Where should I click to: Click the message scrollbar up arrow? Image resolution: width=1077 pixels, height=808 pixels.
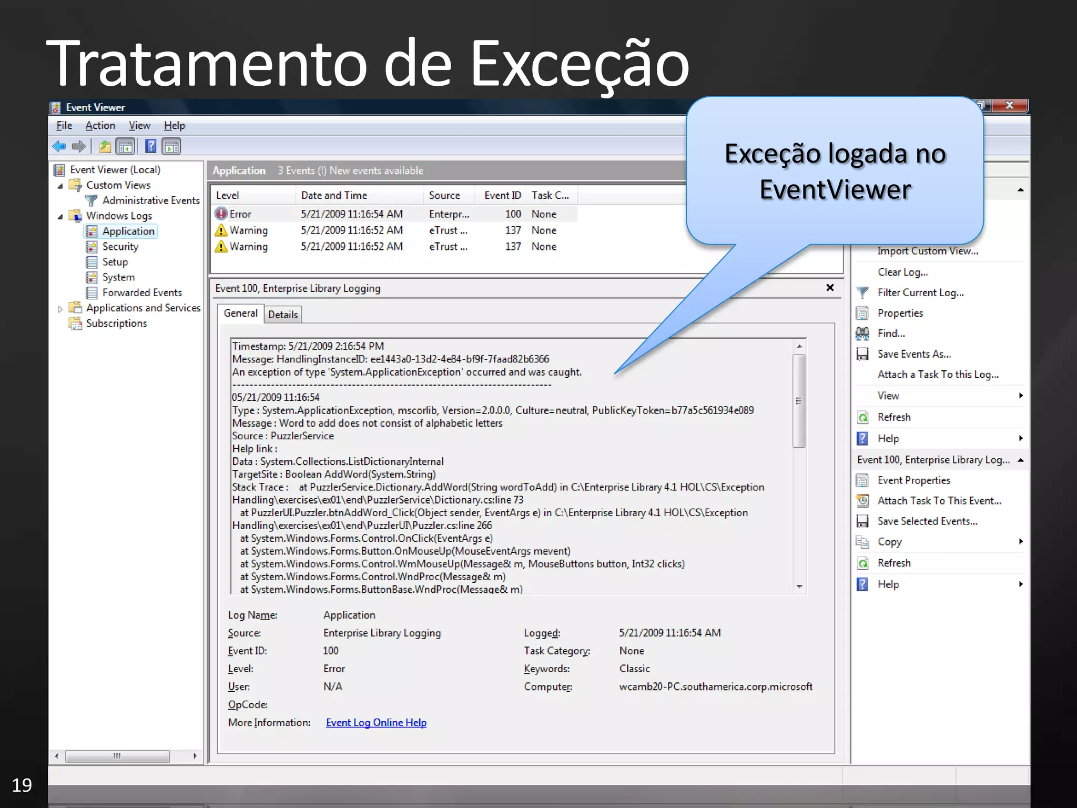coord(799,346)
